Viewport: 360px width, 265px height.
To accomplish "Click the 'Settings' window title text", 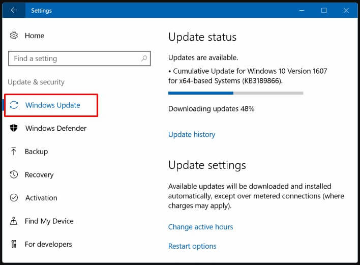I will coord(41,11).
